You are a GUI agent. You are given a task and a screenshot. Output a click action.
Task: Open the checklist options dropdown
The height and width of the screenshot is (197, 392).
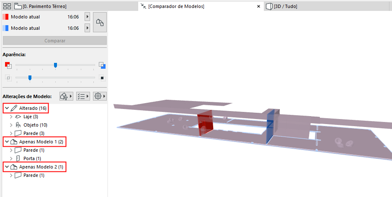pos(83,96)
